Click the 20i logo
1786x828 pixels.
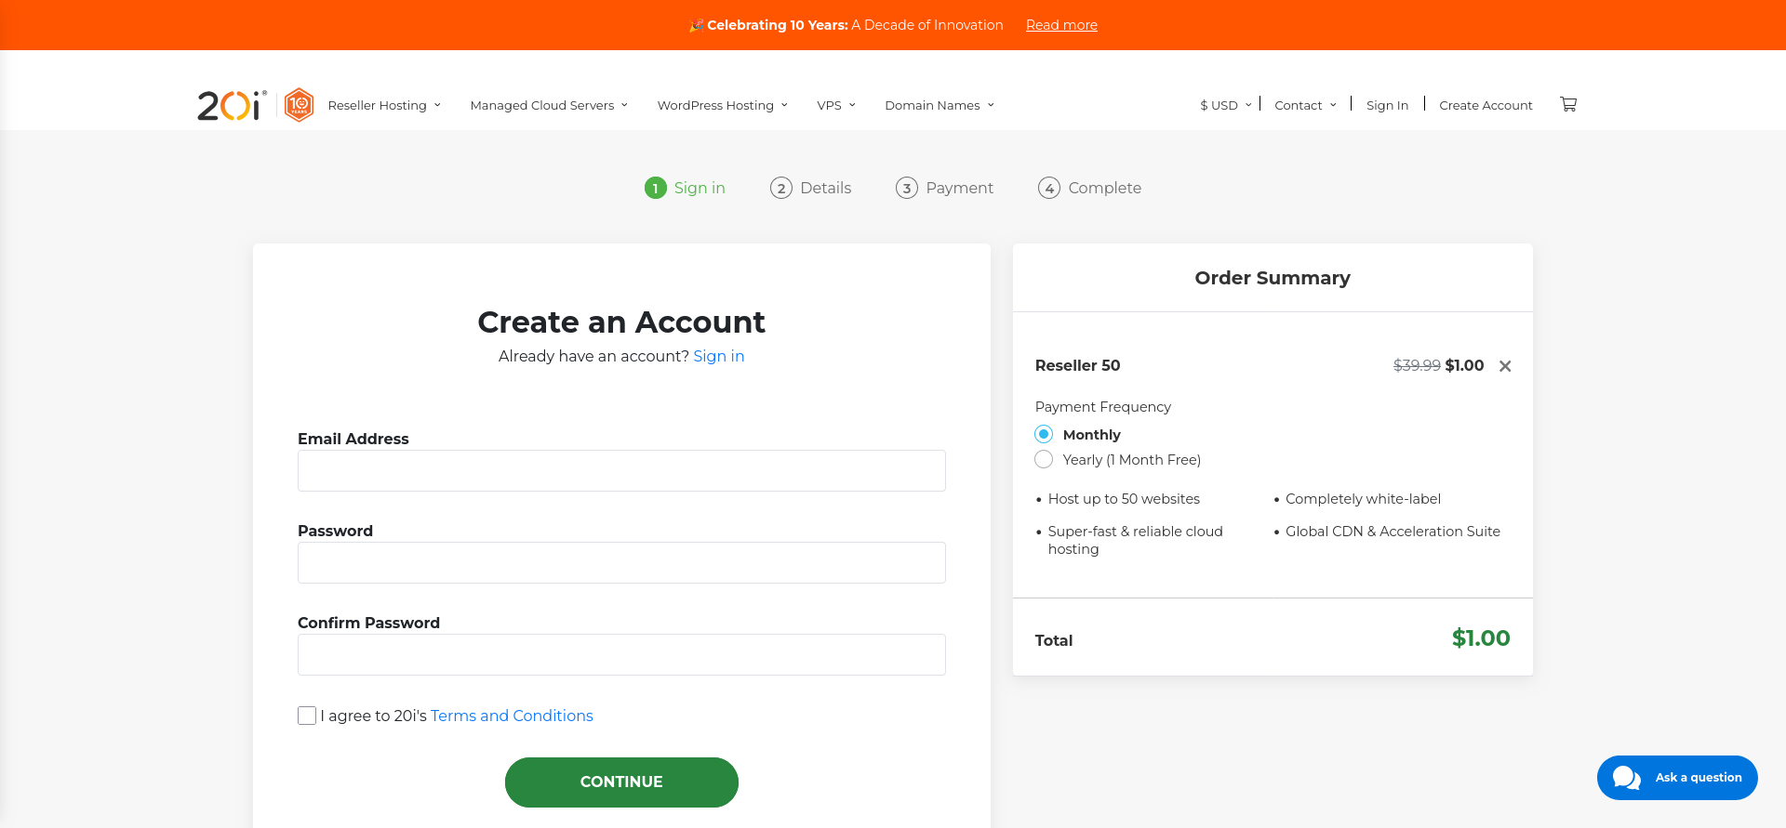pos(232,105)
